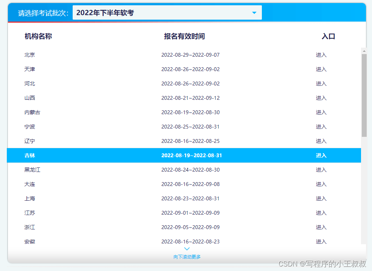Viewport: 372px width, 271px height.
Task: Click 进入 link for 河北
Action: pyautogui.click(x=321, y=84)
